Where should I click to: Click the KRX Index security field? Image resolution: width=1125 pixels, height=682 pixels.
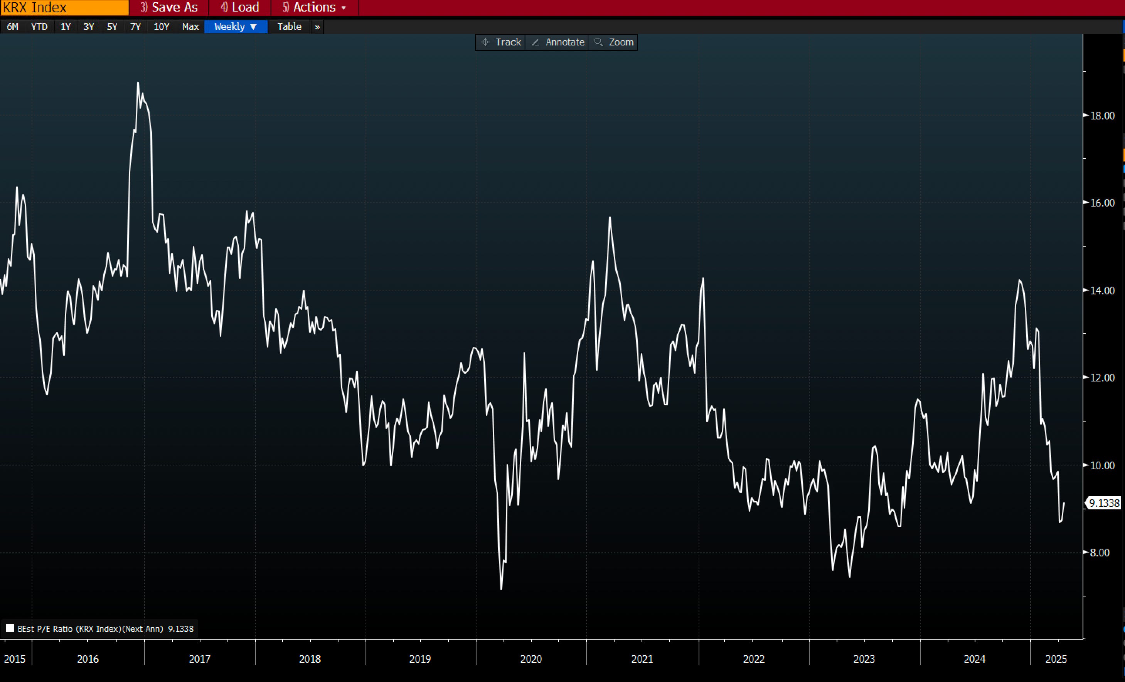pos(64,7)
